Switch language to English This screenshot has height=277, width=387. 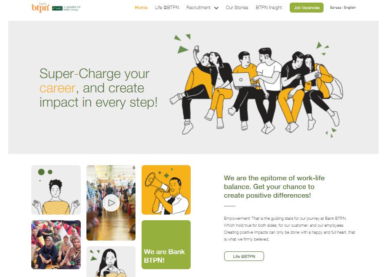350,8
